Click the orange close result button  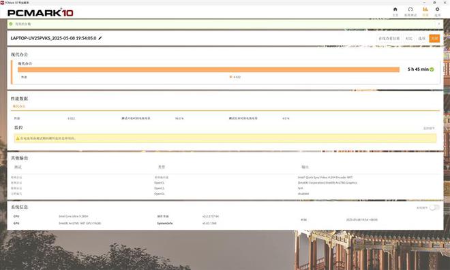(434, 38)
